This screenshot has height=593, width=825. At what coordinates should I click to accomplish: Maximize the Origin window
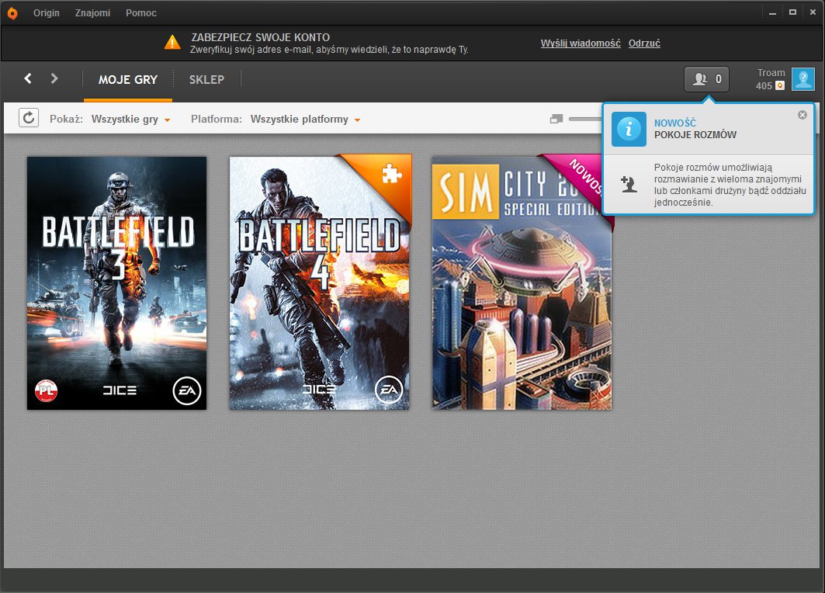point(792,12)
